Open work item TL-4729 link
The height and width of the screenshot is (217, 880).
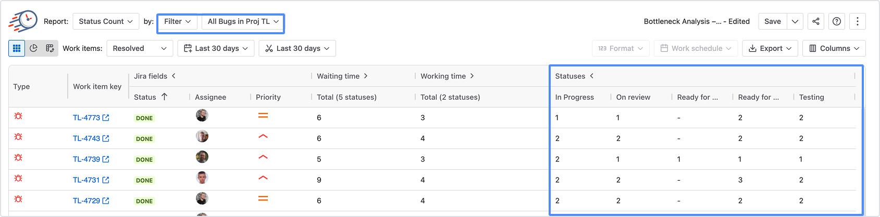91,201
